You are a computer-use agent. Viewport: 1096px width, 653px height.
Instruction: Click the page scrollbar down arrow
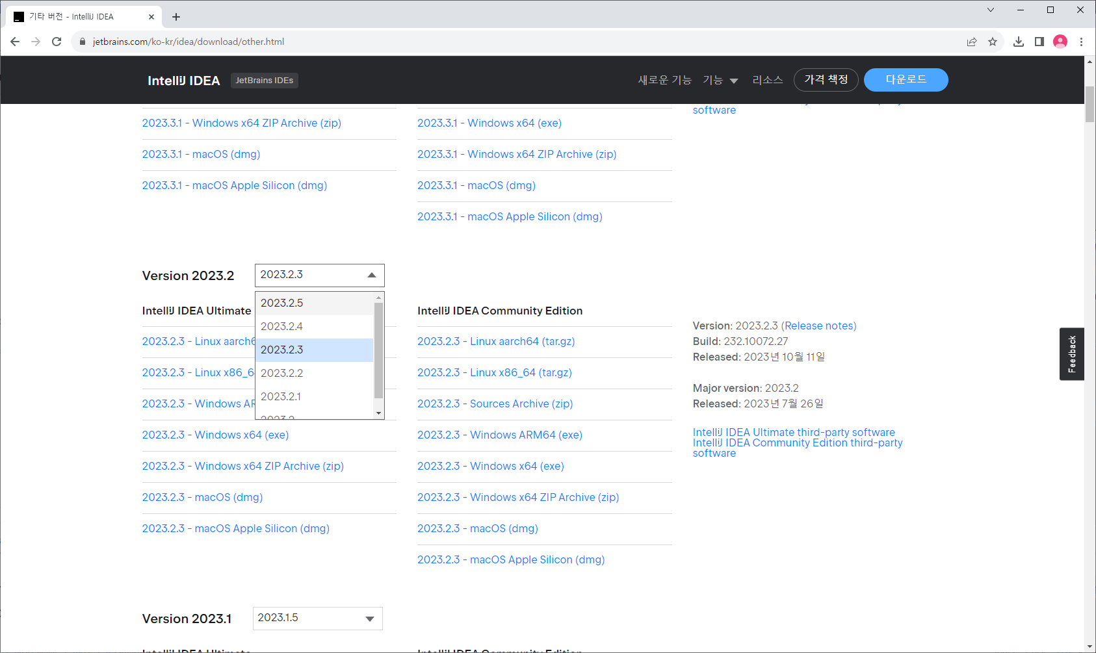pos(1090,647)
